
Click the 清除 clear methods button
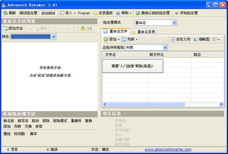42,29
